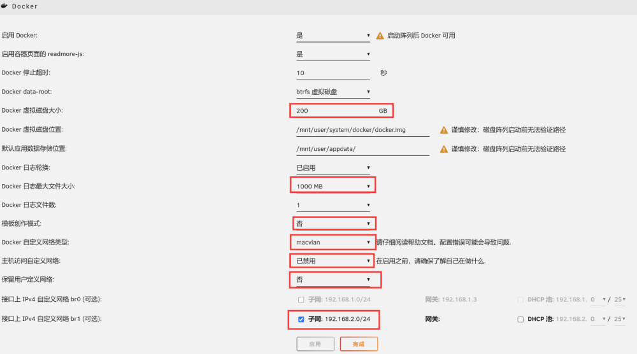Click warning icon beside docker.img path notice
The height and width of the screenshot is (354, 637).
(443, 130)
